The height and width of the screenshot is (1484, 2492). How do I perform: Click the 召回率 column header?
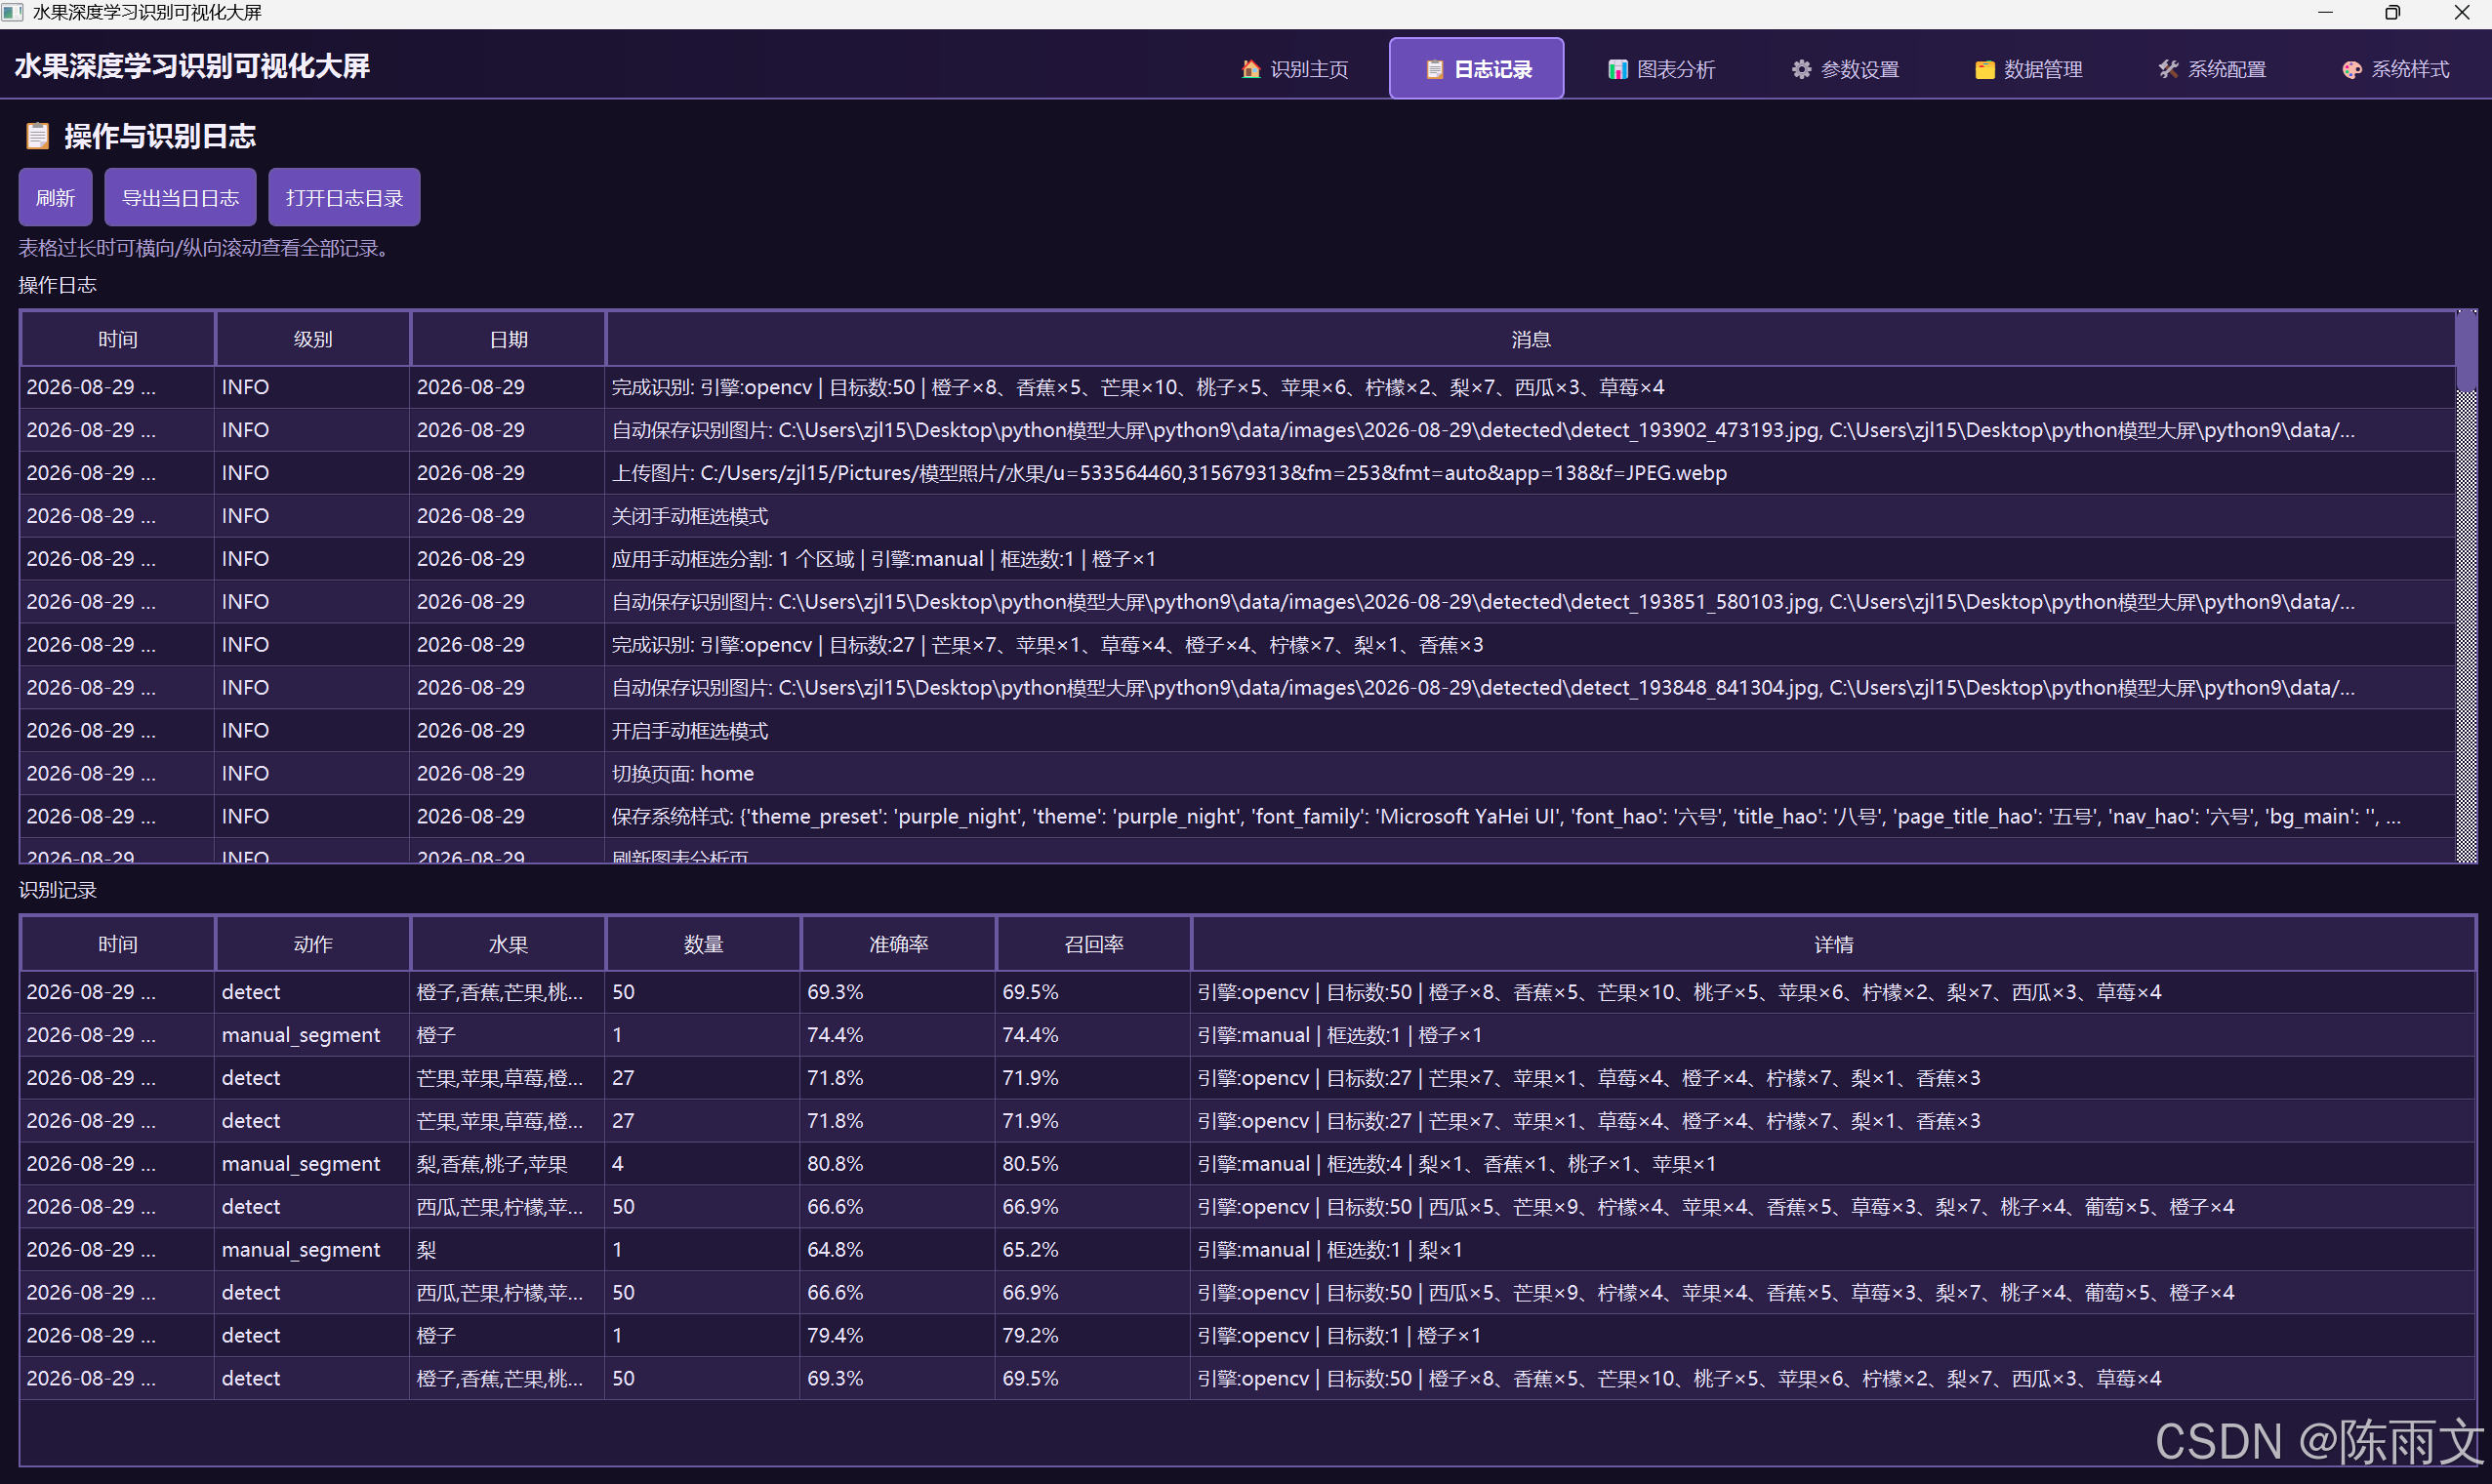pos(1093,945)
